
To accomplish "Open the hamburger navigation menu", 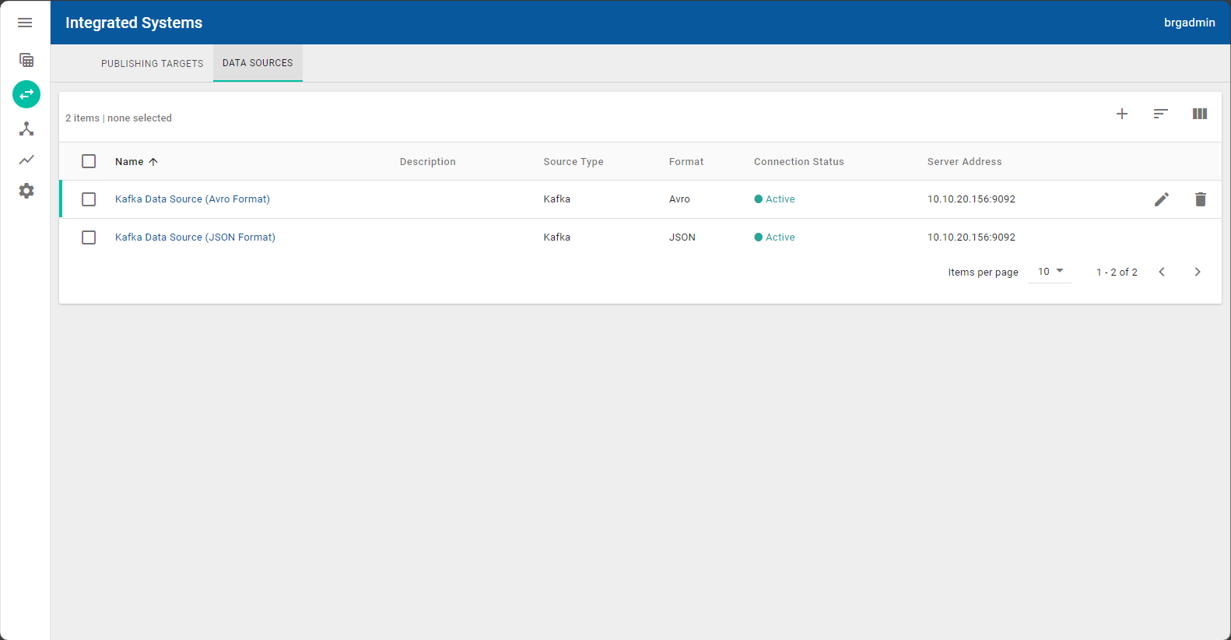I will point(25,23).
